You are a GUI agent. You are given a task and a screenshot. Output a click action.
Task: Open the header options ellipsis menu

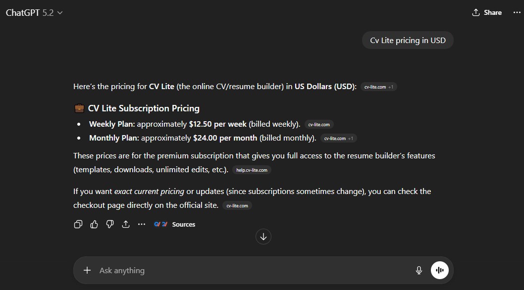point(517,12)
